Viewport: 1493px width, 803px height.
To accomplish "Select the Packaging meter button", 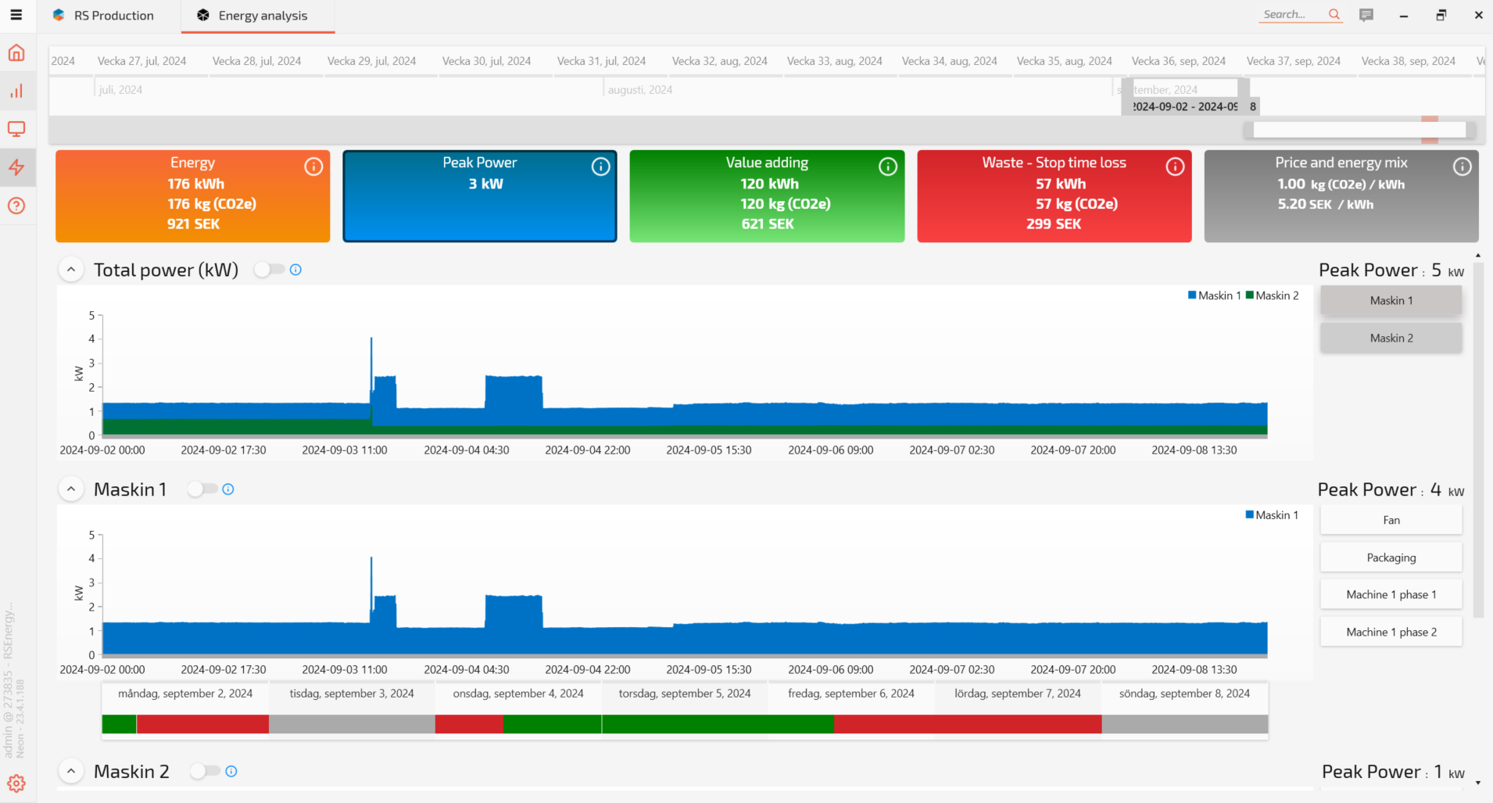I will click(1391, 557).
